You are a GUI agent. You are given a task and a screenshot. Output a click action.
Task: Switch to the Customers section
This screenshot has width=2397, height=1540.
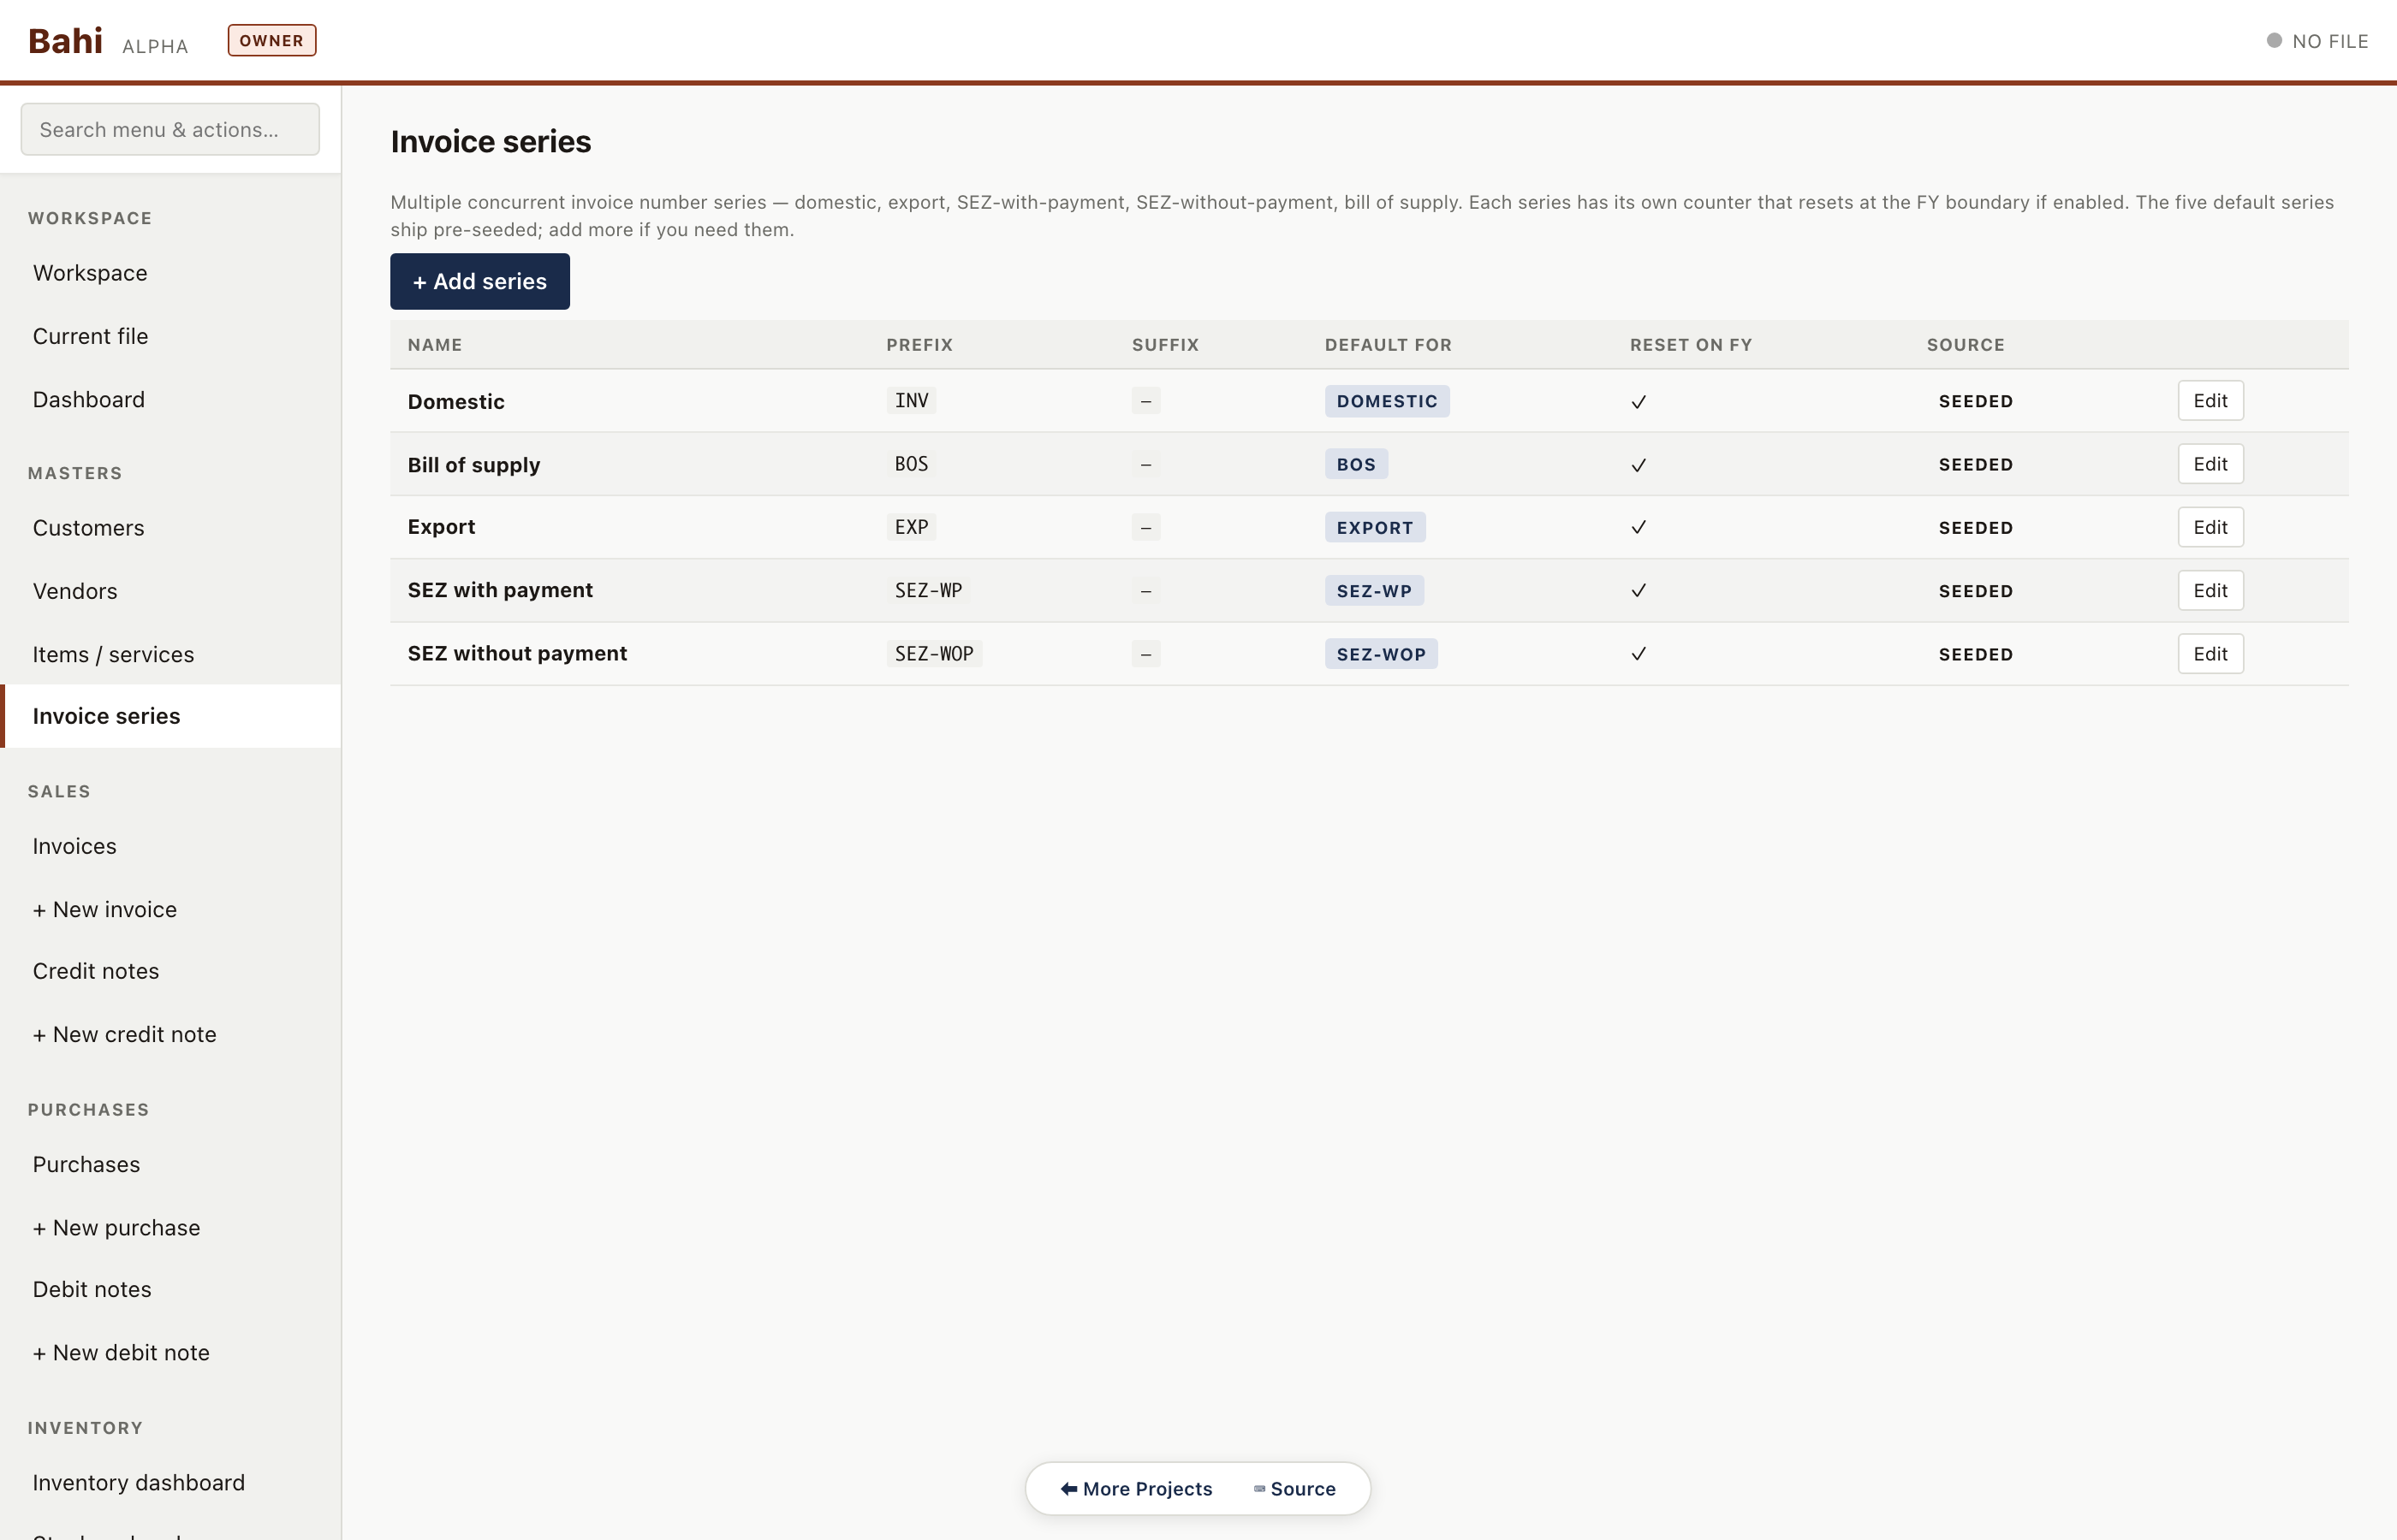point(89,528)
